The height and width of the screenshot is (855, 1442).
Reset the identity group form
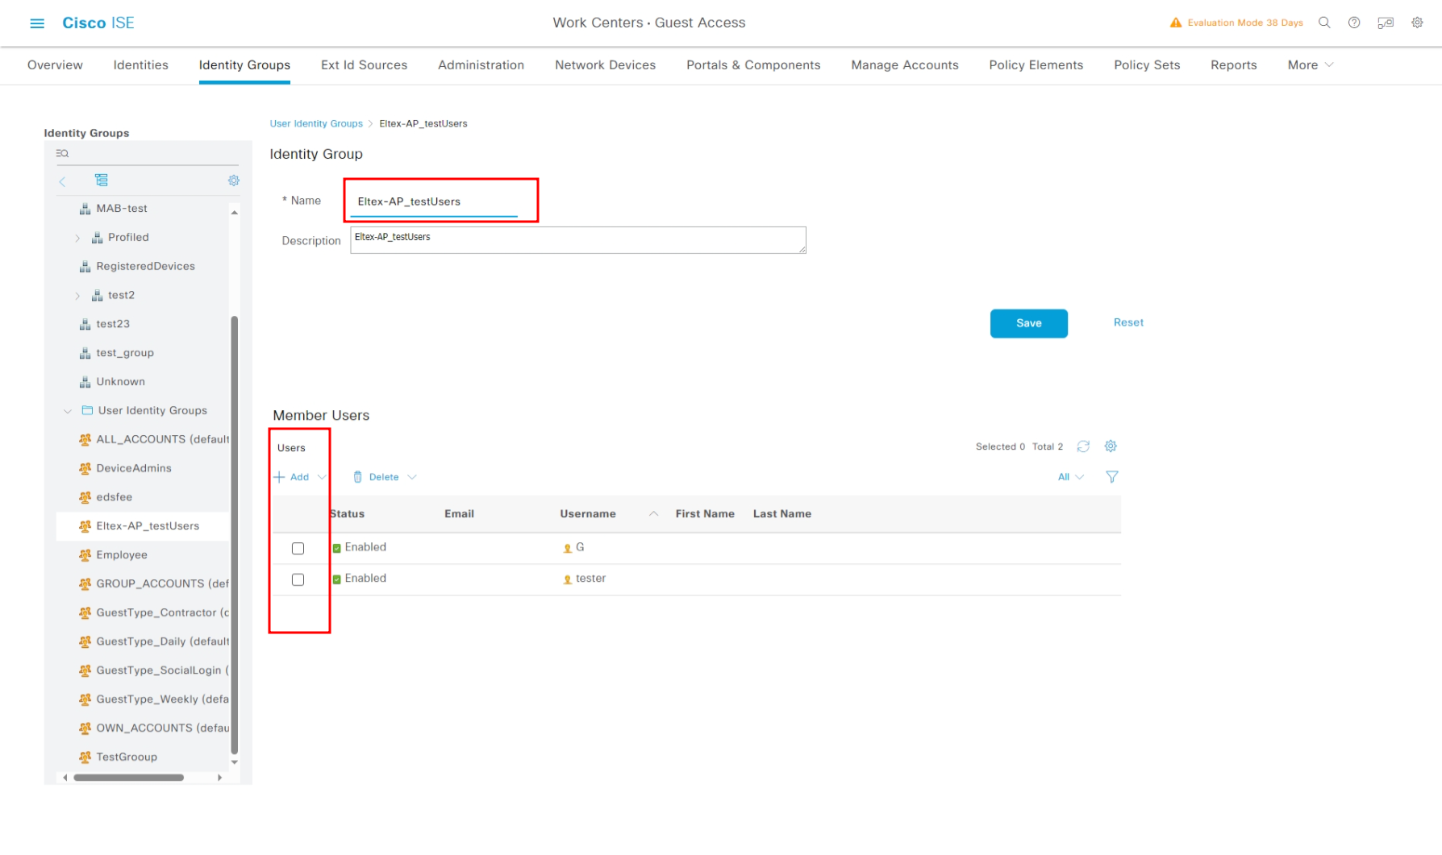pos(1128,322)
